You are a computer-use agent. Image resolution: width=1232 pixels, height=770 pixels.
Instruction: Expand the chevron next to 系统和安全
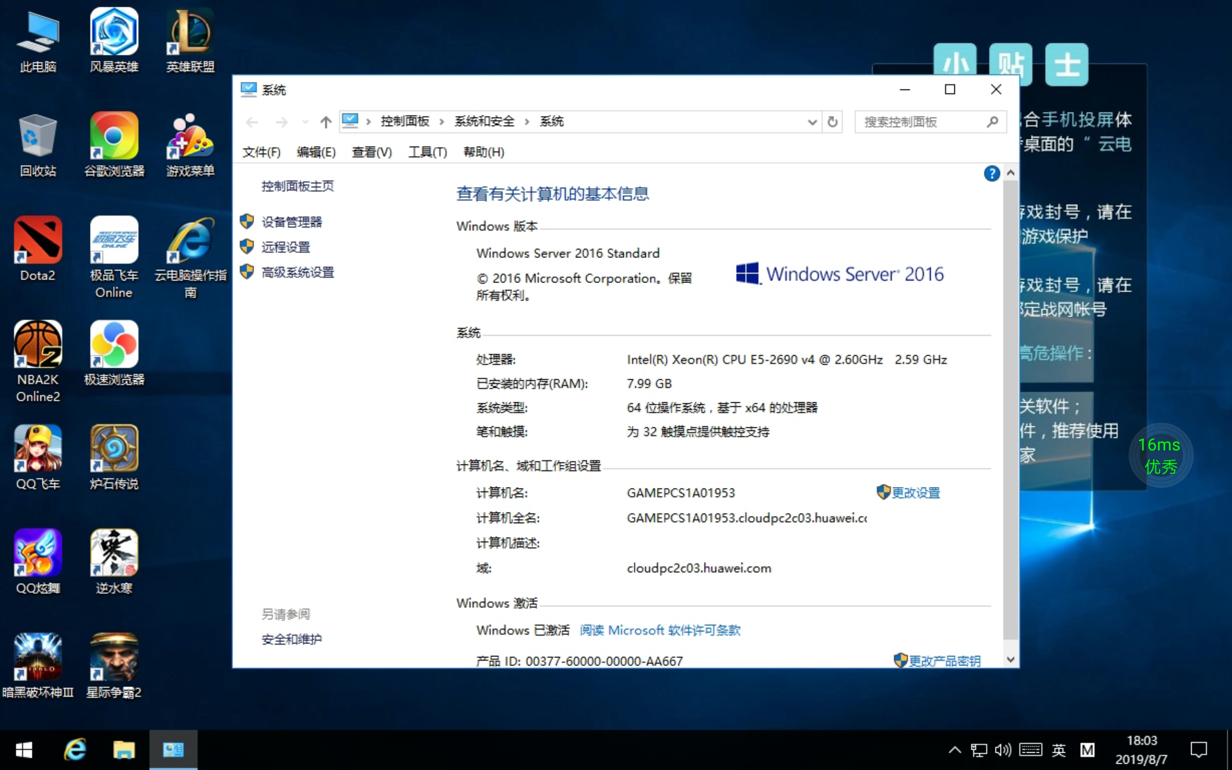pyautogui.click(x=528, y=122)
